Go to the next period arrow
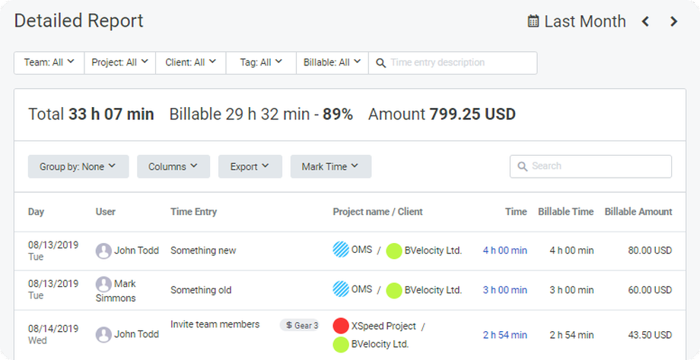The height and width of the screenshot is (360, 700). pyautogui.click(x=674, y=21)
